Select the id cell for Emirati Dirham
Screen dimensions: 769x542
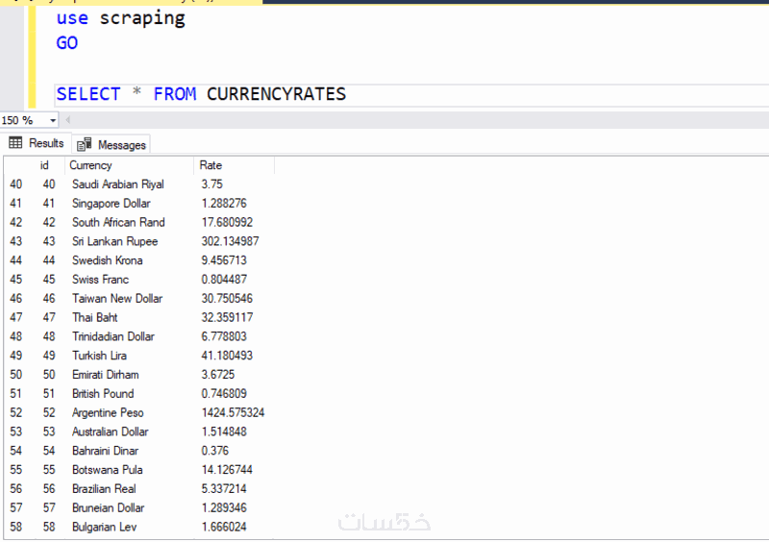[49, 375]
